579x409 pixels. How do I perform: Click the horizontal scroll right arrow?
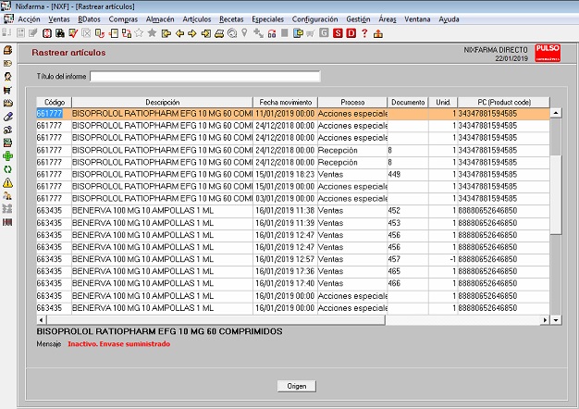545,320
